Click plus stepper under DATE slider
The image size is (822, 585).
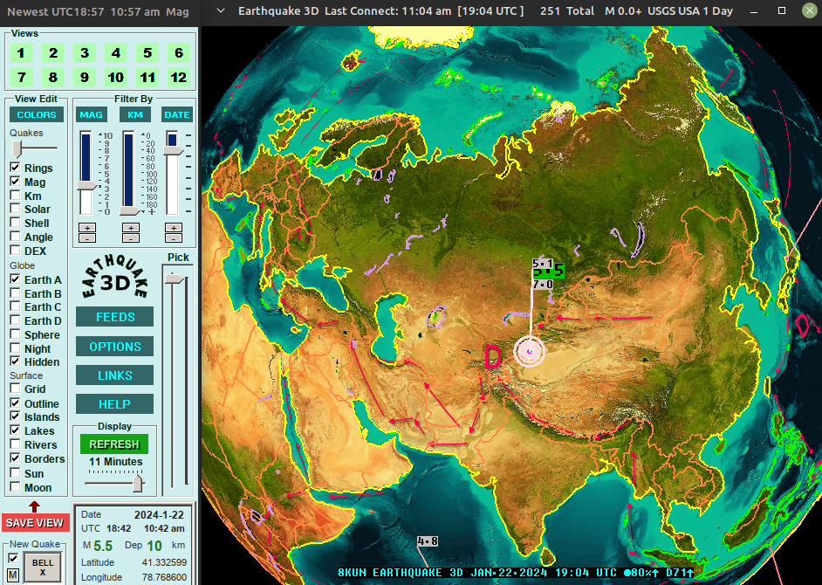point(174,228)
